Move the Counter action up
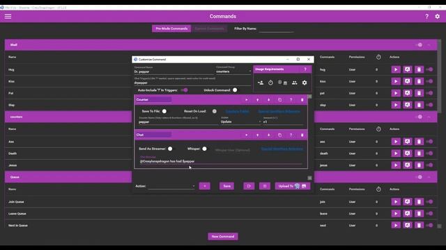446x250 pixels. click(257, 100)
